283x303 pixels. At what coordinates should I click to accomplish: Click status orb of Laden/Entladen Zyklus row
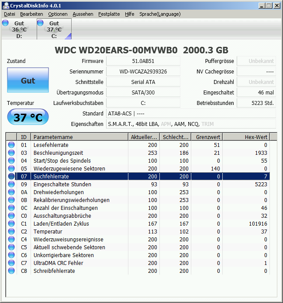11,223
